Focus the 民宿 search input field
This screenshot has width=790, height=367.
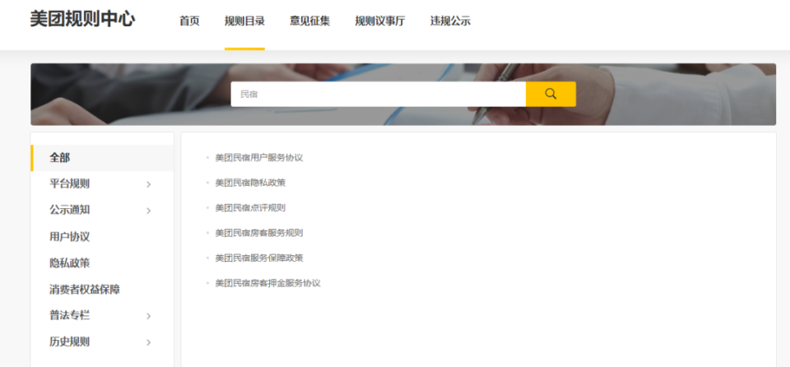click(379, 95)
